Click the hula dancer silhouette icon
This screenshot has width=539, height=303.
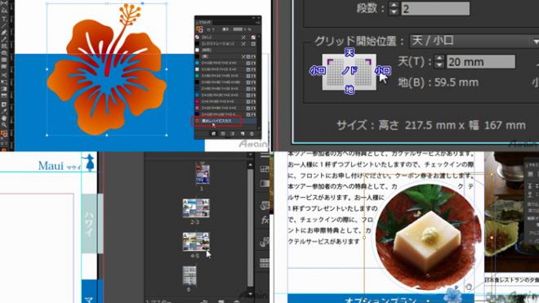[x=89, y=163]
